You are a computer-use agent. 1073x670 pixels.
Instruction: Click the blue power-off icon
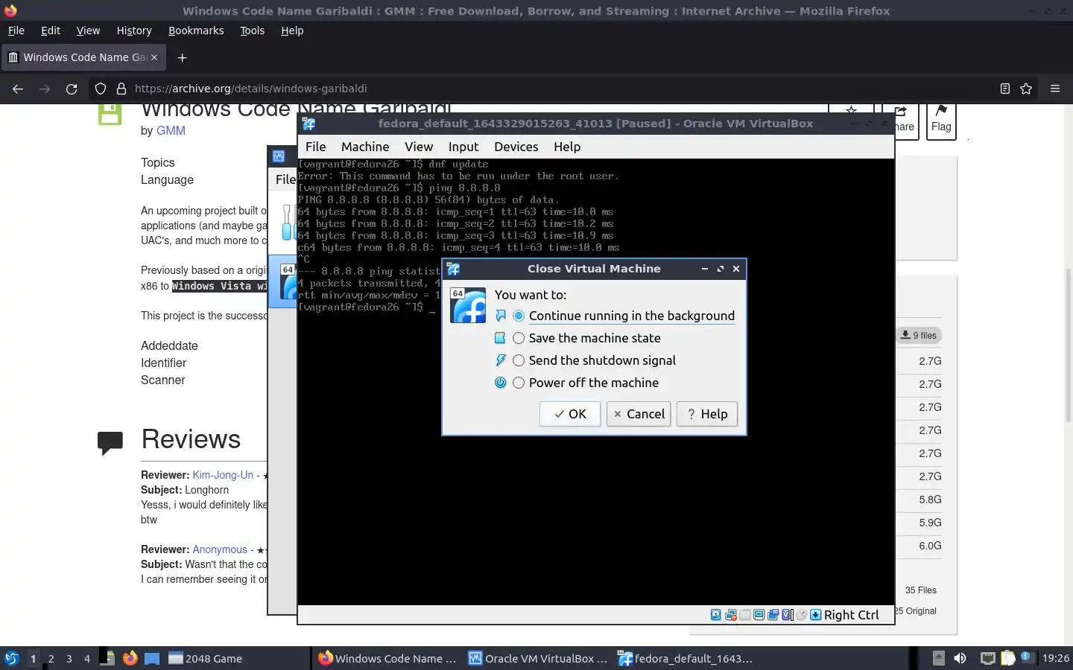point(500,383)
